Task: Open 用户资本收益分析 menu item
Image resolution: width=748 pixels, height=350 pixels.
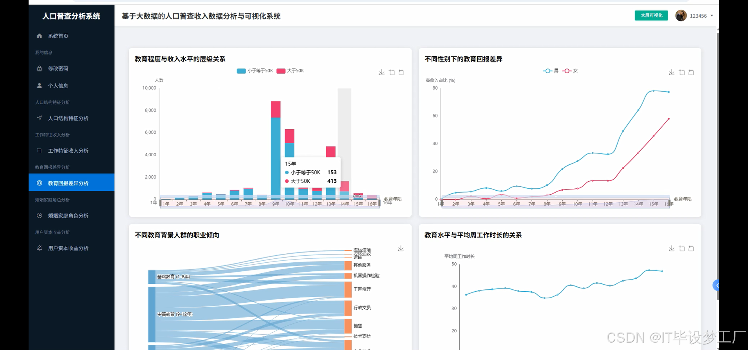Action: [71, 248]
